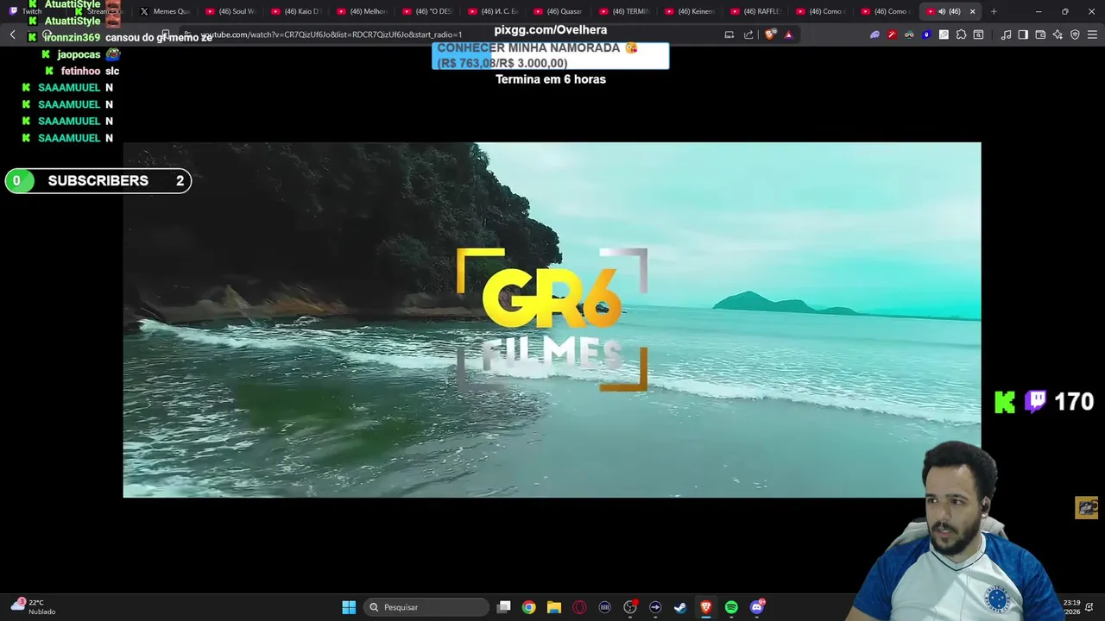The width and height of the screenshot is (1105, 621).
Task: Close the active YouTube tab
Action: pos(972,11)
